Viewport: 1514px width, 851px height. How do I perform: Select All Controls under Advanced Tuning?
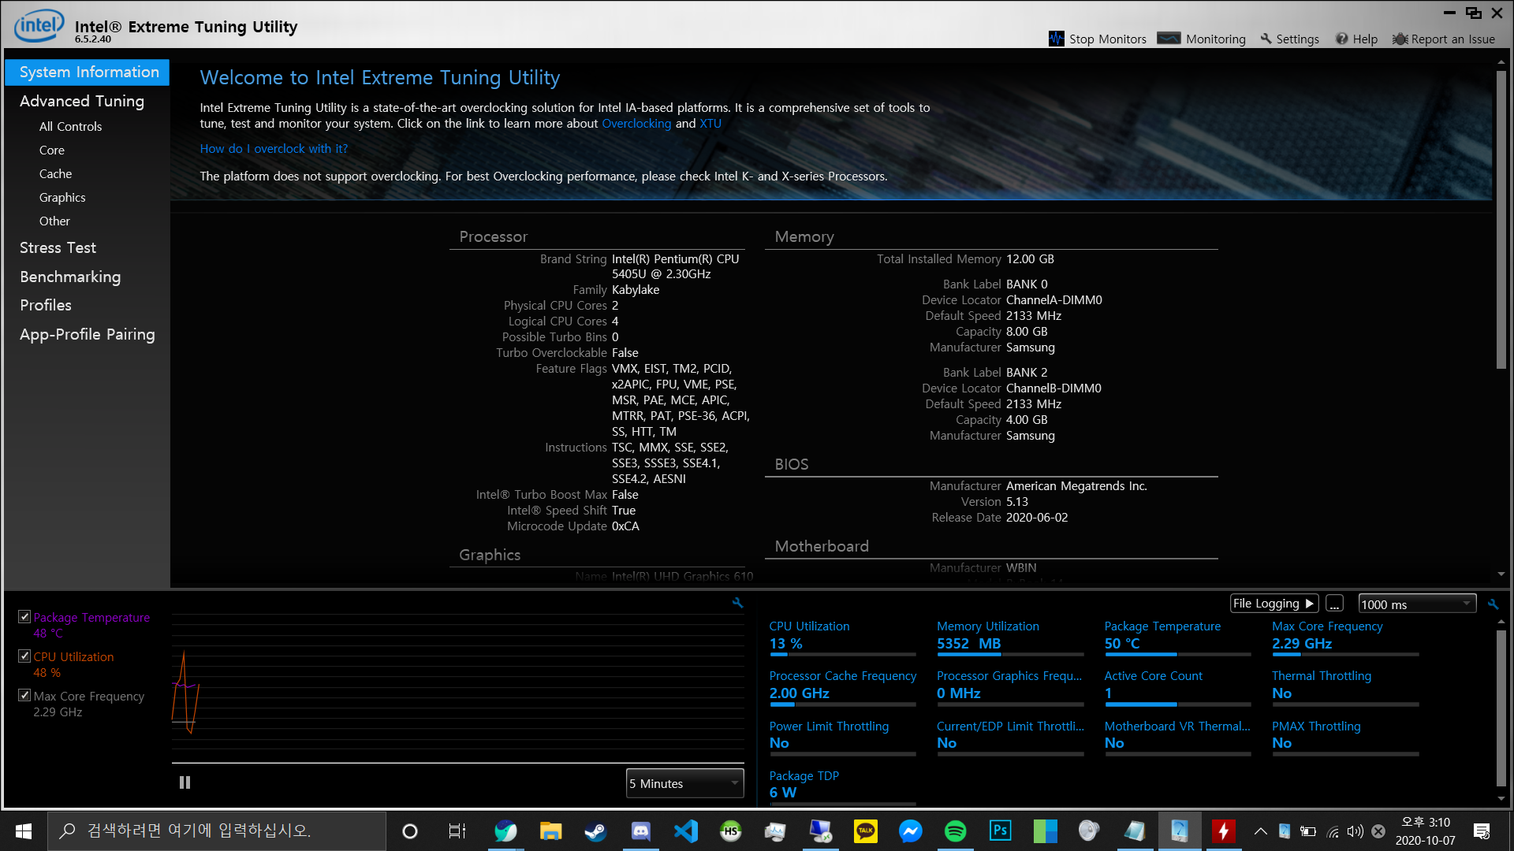click(70, 126)
